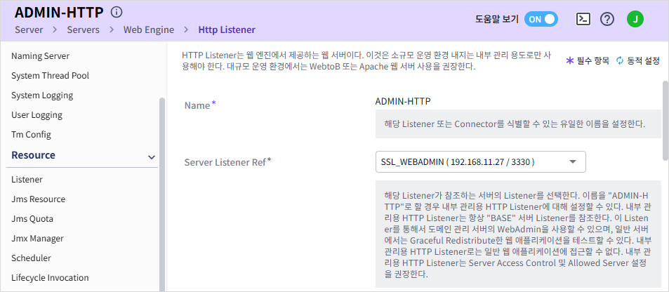Click the ADMIN-HTTP name value
The image size is (669, 292).
403,102
